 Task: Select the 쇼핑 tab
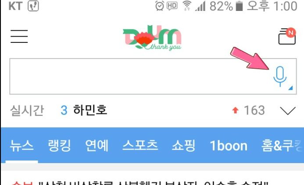click(183, 145)
